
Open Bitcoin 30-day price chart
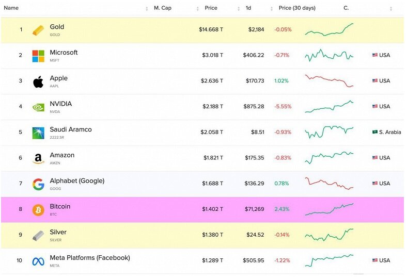(x=329, y=209)
